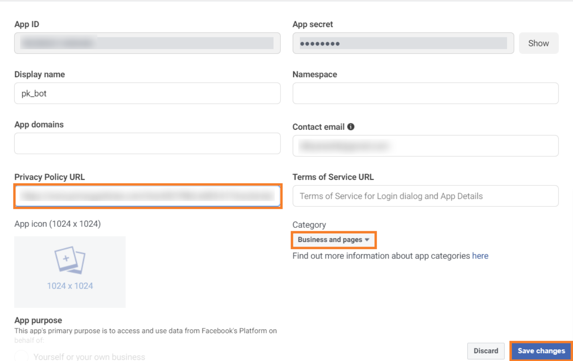The image size is (573, 361).
Task: Select the Privacy Policy URL field
Action: click(x=147, y=196)
